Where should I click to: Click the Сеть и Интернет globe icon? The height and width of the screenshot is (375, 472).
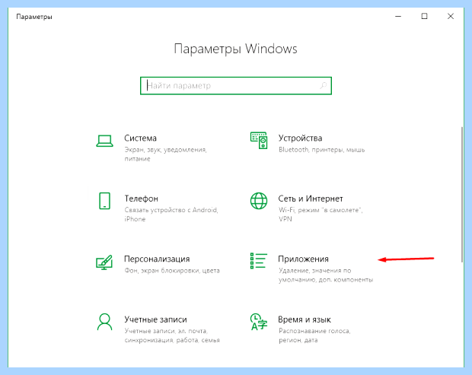[x=259, y=201]
